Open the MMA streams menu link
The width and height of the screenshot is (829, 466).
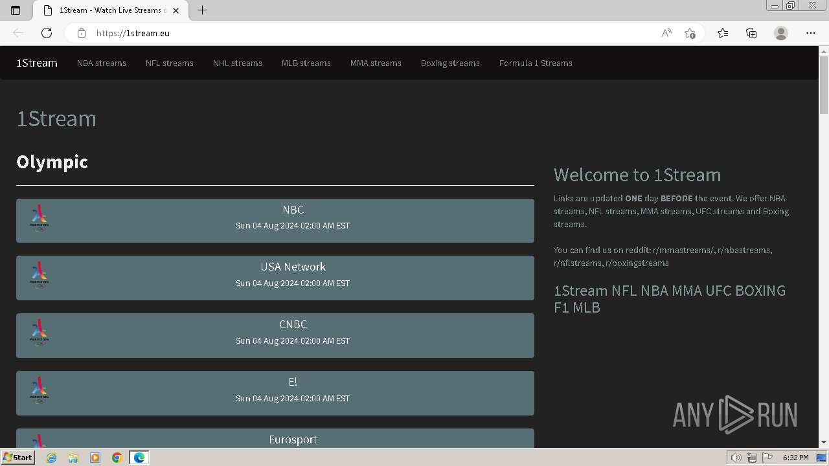point(376,63)
